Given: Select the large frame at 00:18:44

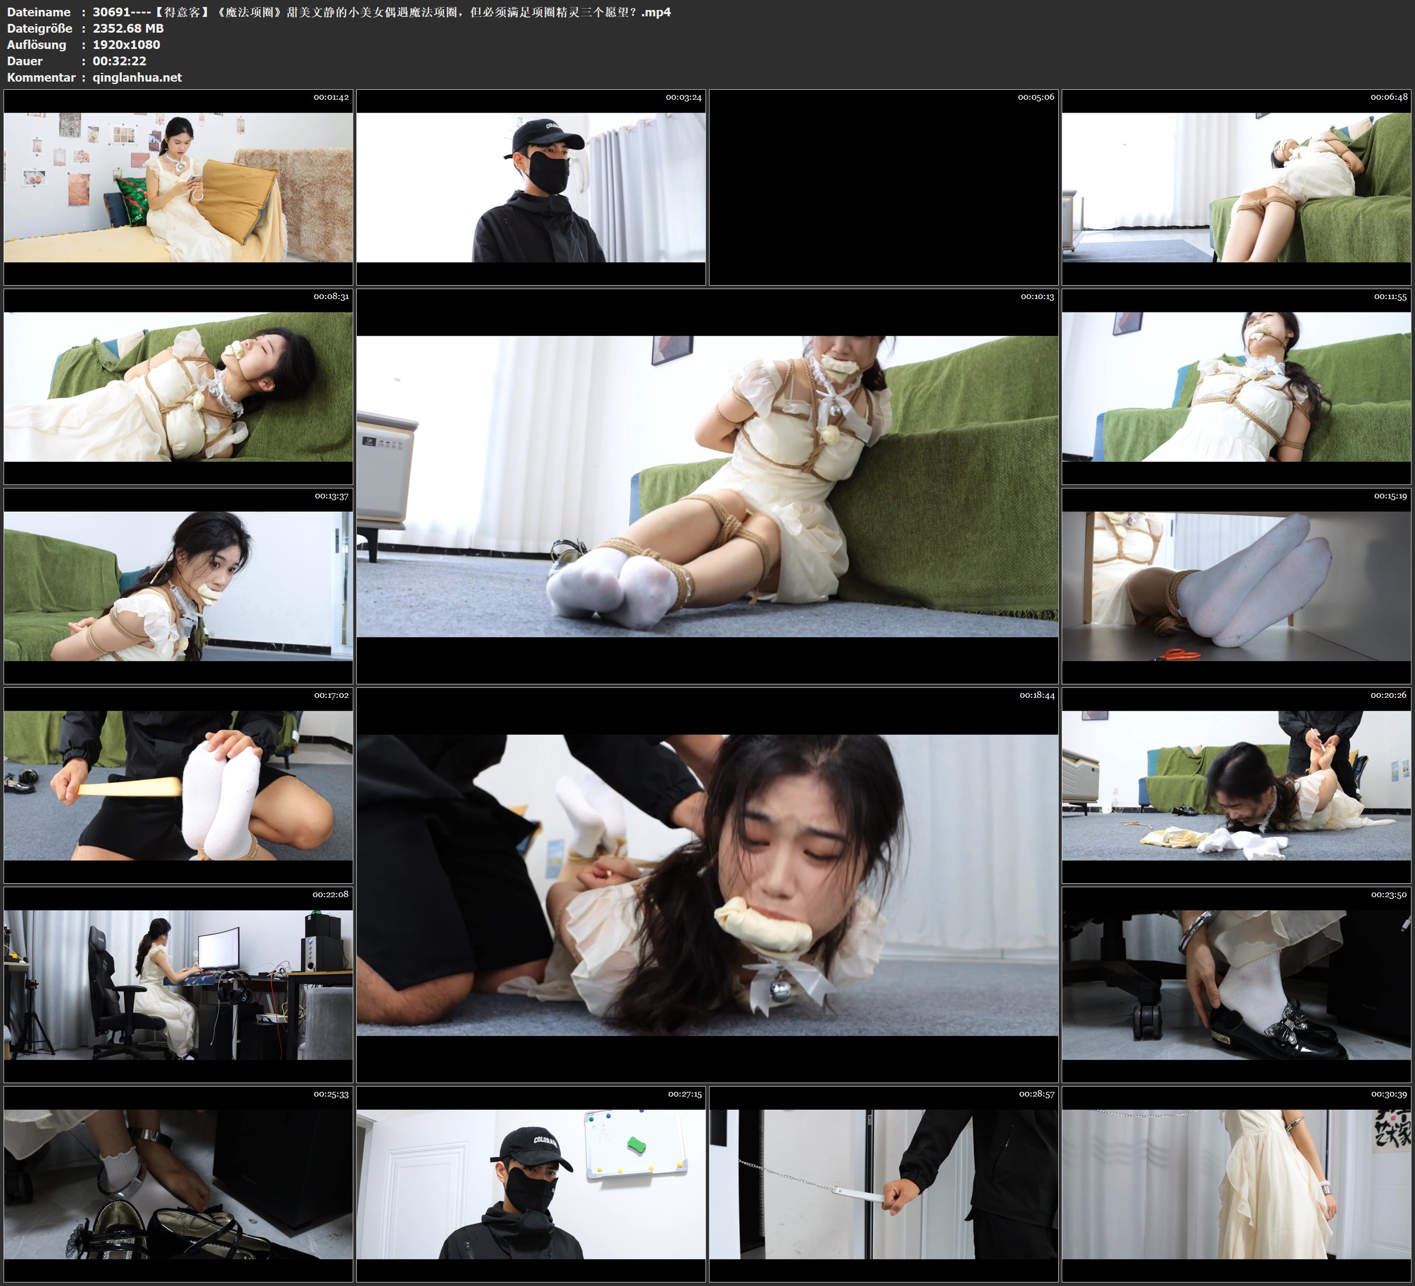Looking at the screenshot, I should (x=707, y=884).
